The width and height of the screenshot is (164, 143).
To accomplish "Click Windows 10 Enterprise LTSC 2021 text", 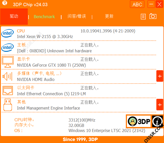I will (107, 131).
